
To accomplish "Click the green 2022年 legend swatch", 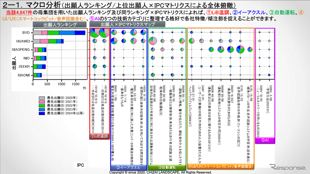I will (x=42, y=106).
